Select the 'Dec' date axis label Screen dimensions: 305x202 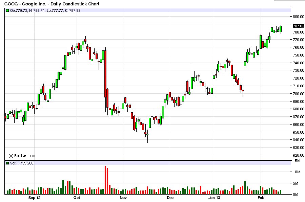tap(170, 198)
